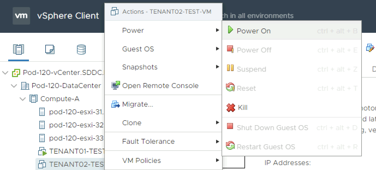Select TENANT01-TEST VM in inventory tree
This screenshot has height=170, width=376.
pos(76,151)
